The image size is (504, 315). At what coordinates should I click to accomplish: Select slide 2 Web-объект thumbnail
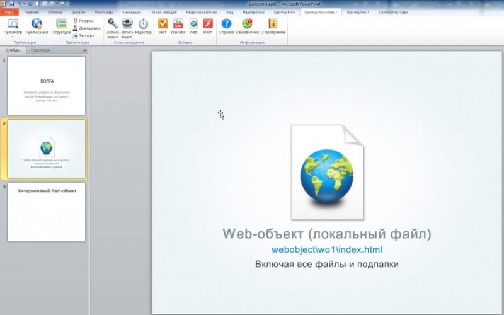click(x=47, y=149)
